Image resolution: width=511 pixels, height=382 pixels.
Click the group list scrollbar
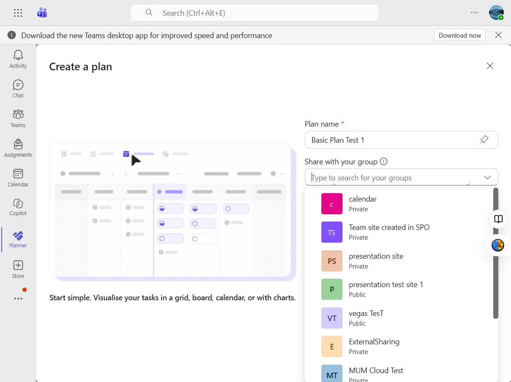496,253
